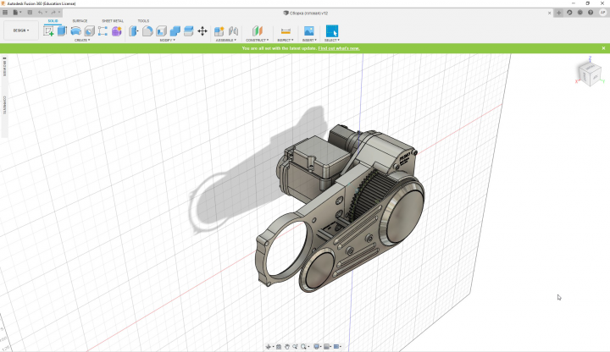Click the Orbit navigation icon

[x=268, y=347]
